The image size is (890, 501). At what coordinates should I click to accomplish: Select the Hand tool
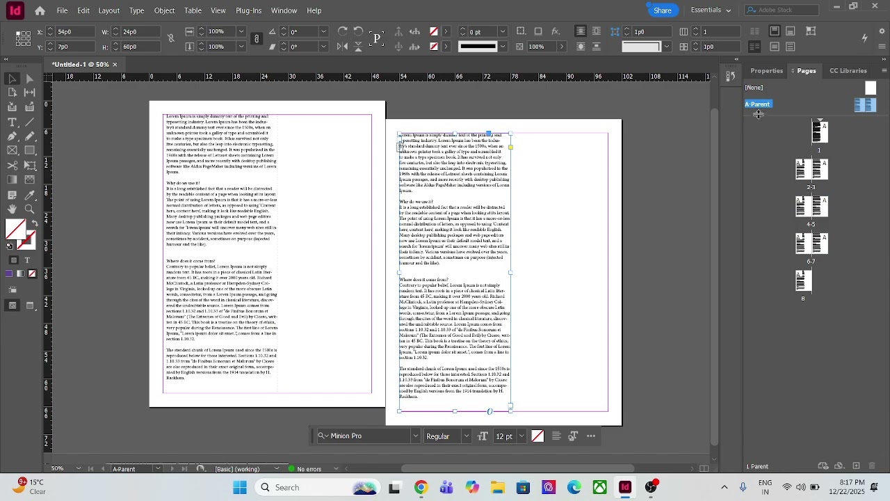12,209
